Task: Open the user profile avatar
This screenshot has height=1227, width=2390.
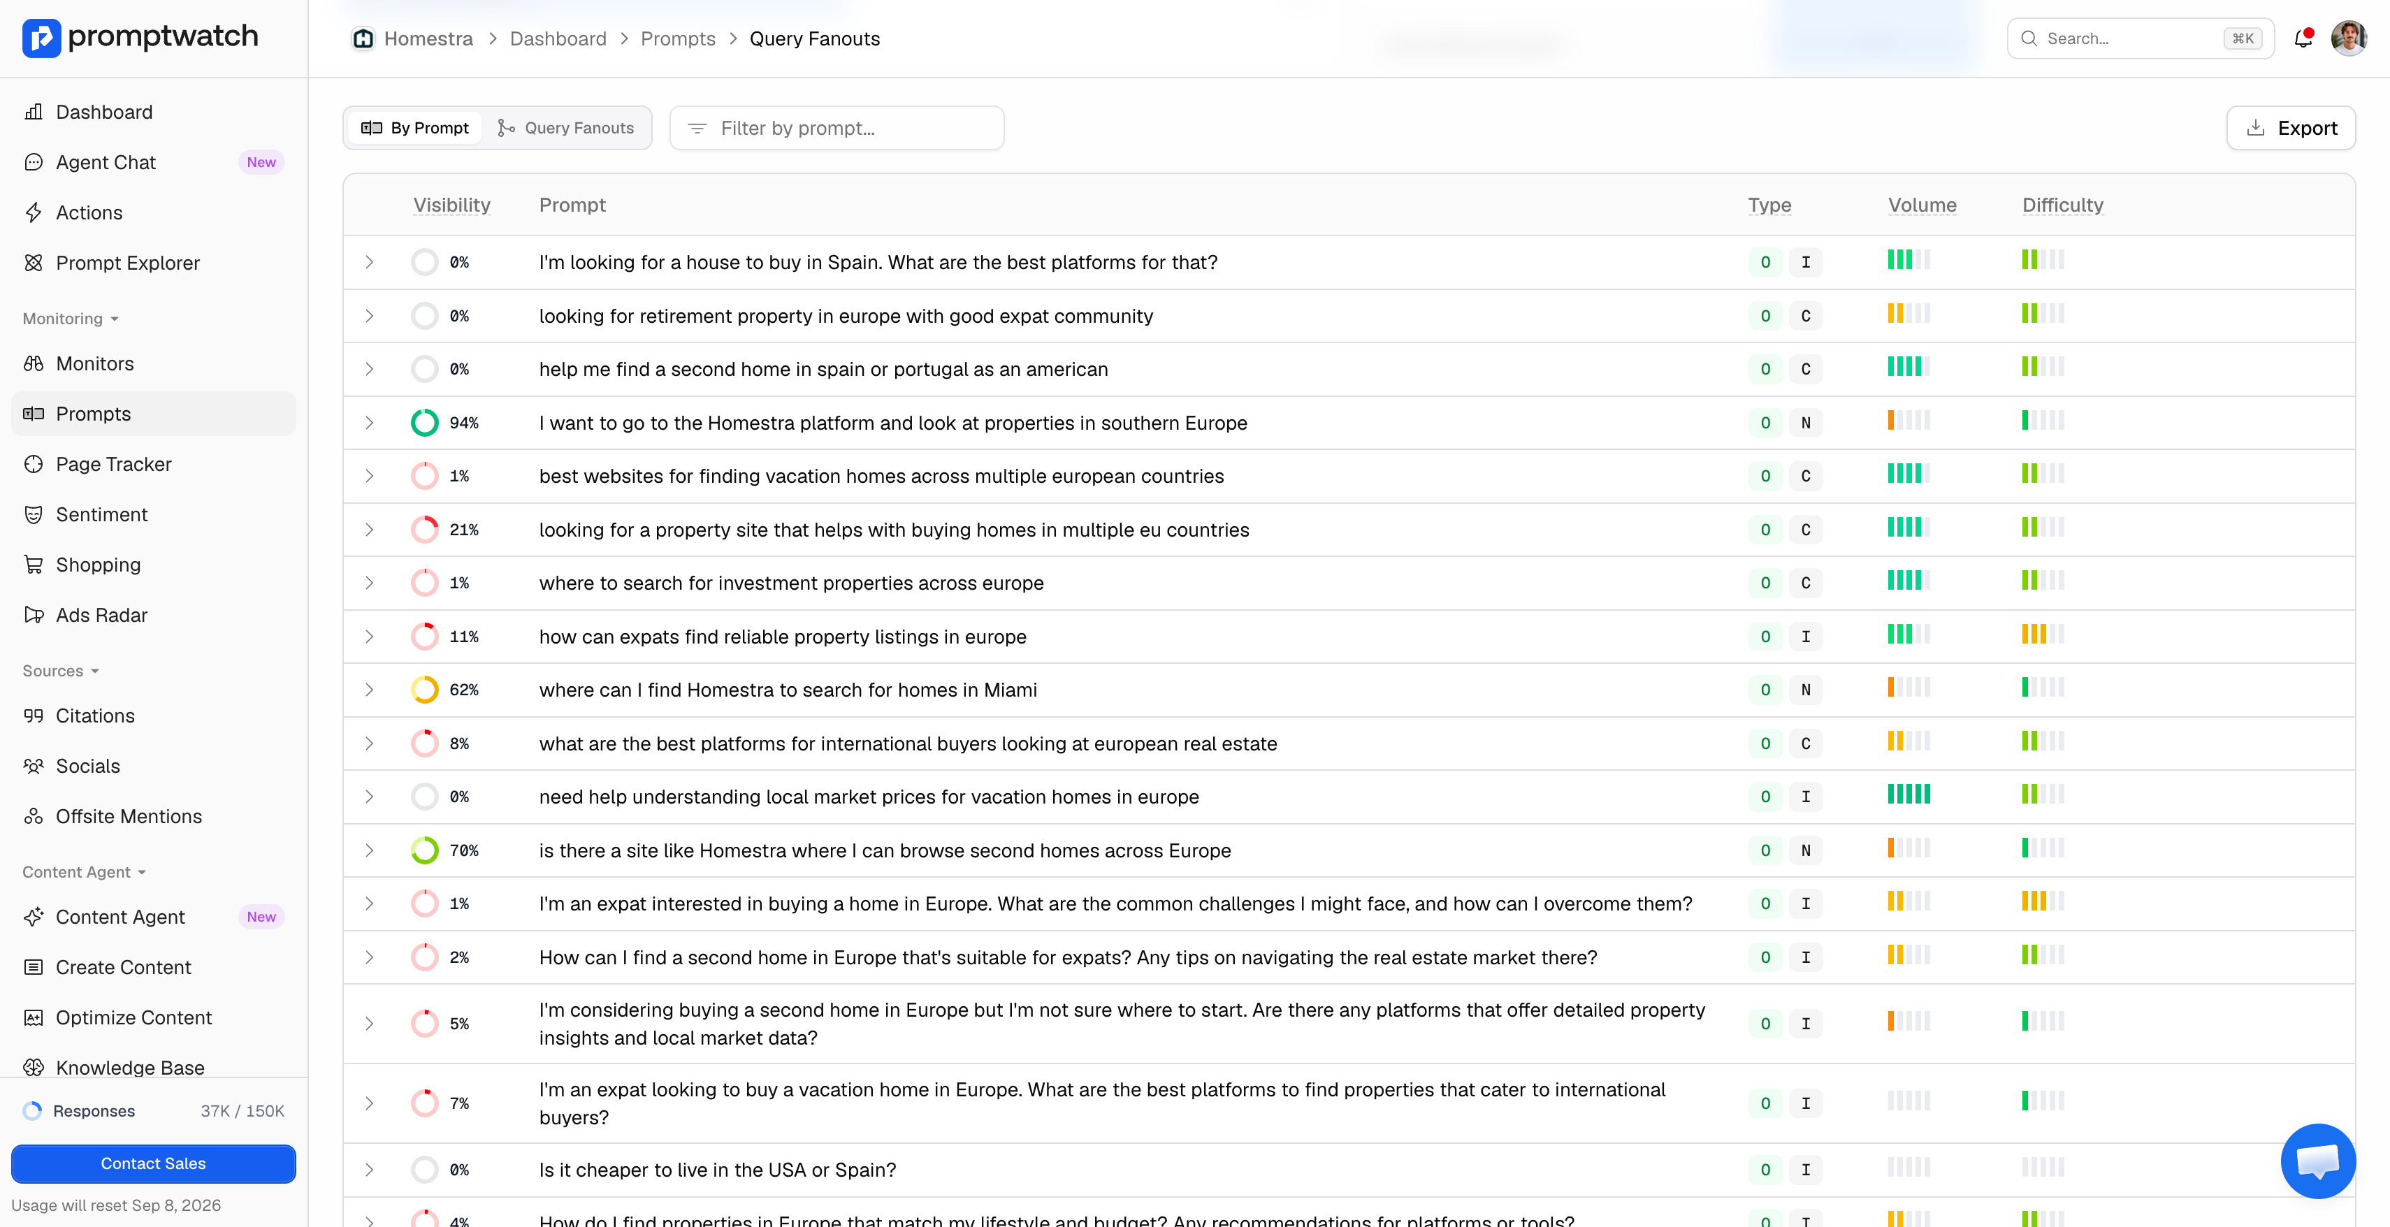Action: click(2348, 38)
